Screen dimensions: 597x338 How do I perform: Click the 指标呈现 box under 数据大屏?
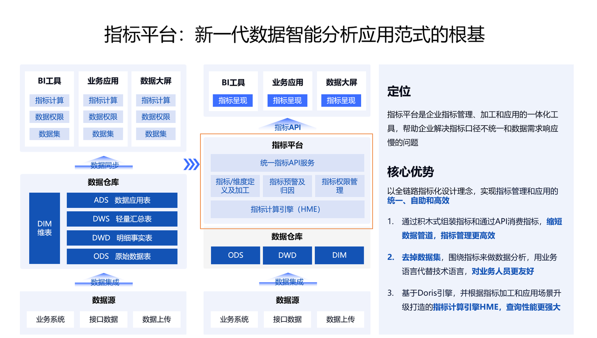(341, 101)
